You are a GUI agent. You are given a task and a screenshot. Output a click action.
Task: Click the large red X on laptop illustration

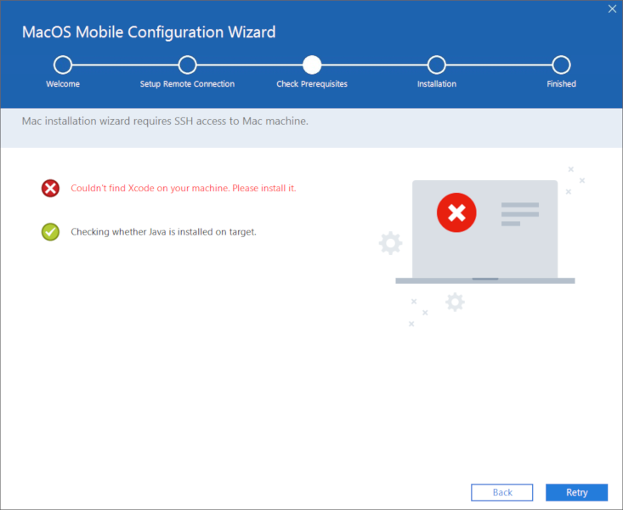pos(456,212)
